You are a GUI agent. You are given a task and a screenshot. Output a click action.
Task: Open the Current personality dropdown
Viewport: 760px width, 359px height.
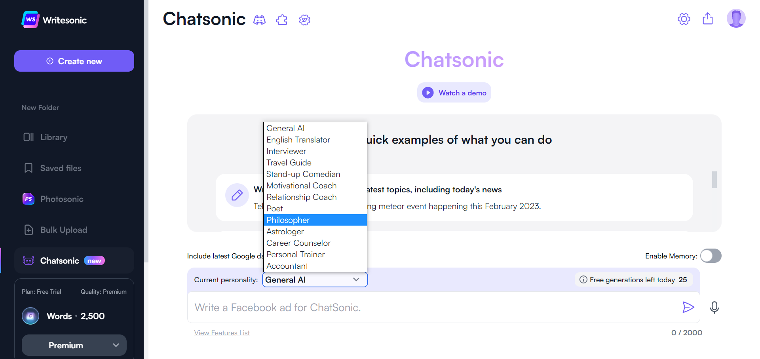point(315,279)
